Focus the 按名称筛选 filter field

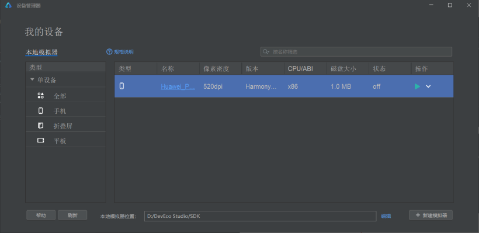pos(356,51)
